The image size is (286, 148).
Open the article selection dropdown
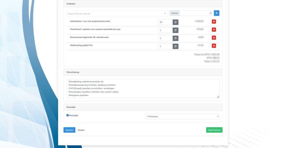117,13
